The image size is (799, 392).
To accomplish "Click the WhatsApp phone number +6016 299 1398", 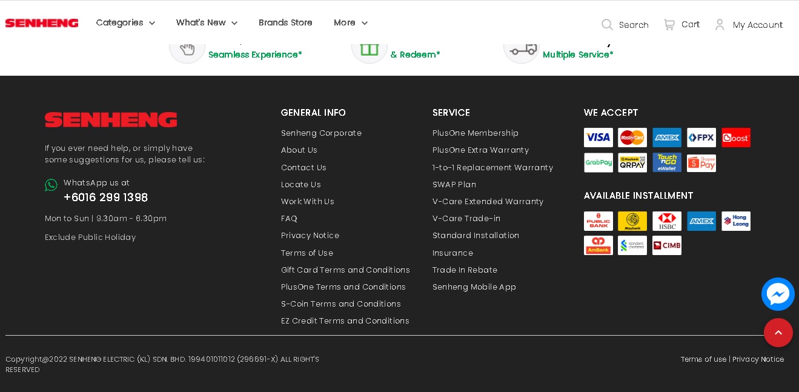I will click(x=105, y=198).
